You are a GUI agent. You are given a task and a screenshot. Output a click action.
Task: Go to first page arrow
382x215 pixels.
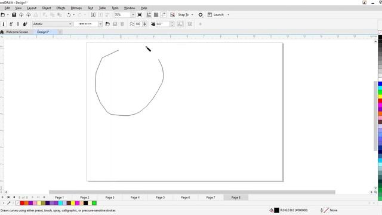pos(8,197)
